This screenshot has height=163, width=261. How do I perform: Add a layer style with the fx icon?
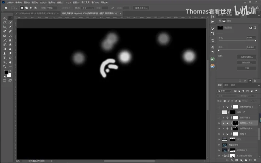[x=232, y=160]
